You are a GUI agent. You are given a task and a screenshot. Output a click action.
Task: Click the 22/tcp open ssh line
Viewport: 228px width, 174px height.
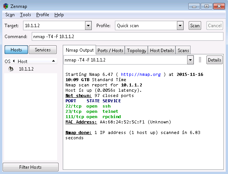point(88,106)
